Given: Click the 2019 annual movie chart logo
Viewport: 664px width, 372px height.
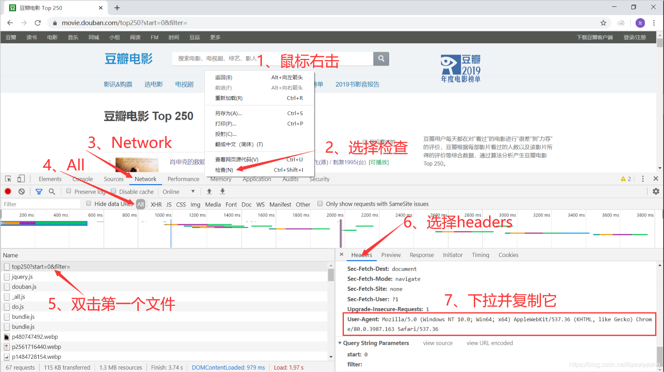Looking at the screenshot, I should [x=461, y=68].
